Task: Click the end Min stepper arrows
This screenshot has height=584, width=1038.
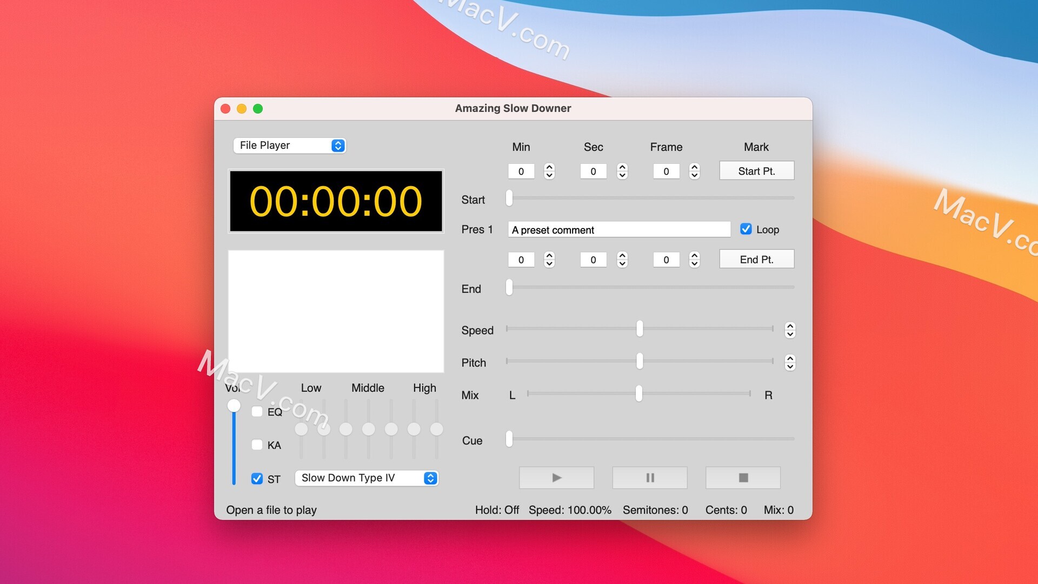Action: (x=549, y=260)
